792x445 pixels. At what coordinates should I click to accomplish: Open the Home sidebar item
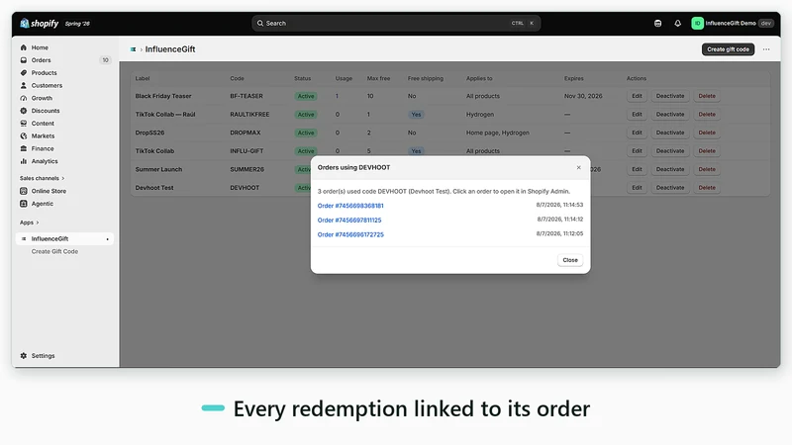click(40, 47)
